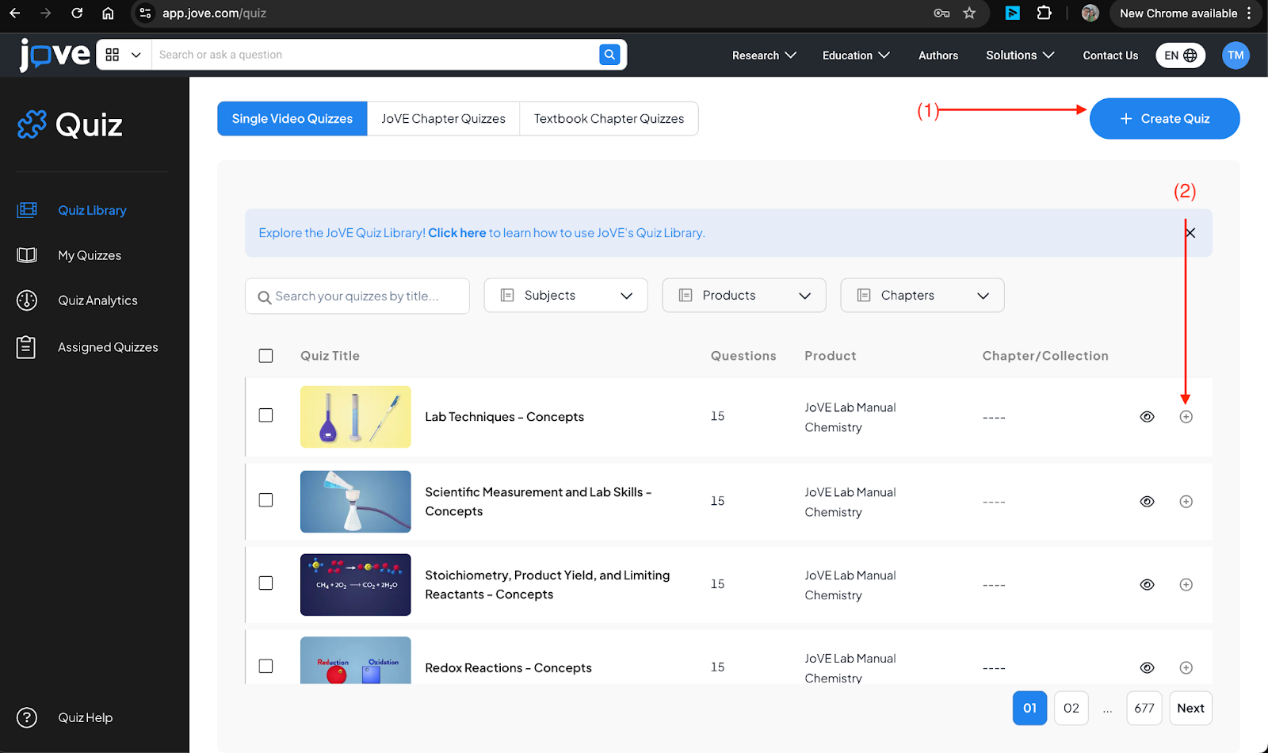Check the Redox Reactions quiz checkbox
Screen dimensions: 1268x753
(x=265, y=667)
